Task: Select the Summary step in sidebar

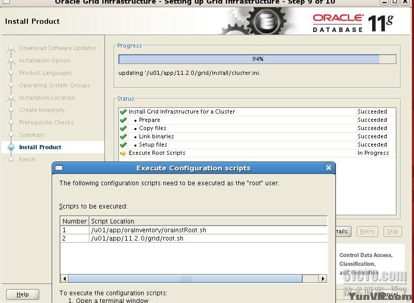Action: pos(32,135)
